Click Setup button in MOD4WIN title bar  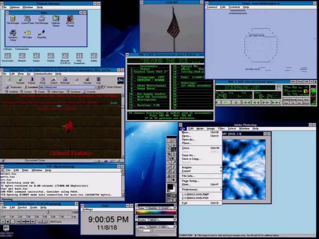(x=300, y=82)
